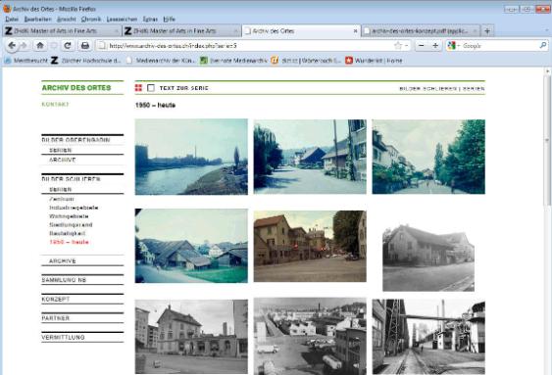Click the URL address bar
The image size is (552, 375).
pyautogui.click(x=246, y=46)
